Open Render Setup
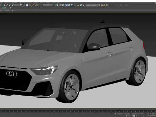This screenshot has width=156, height=117. pos(78,5)
